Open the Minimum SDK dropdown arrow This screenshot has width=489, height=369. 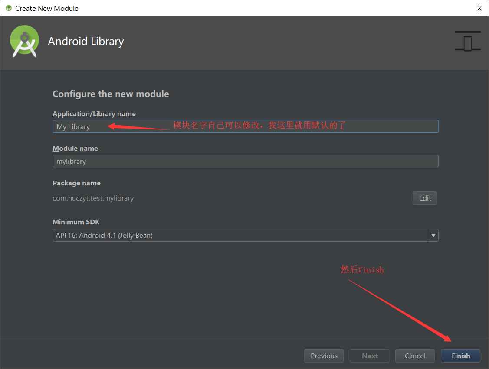tap(433, 236)
